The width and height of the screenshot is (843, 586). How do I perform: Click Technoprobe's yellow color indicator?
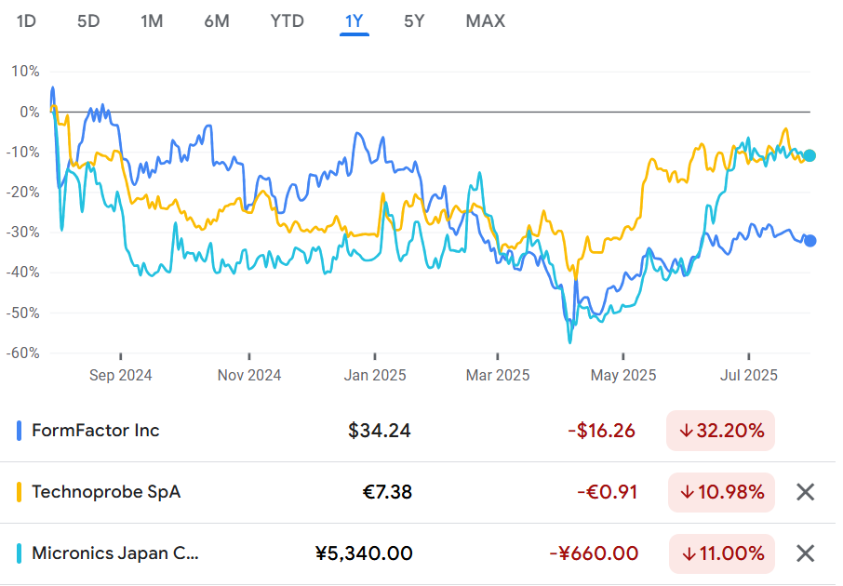click(x=19, y=492)
